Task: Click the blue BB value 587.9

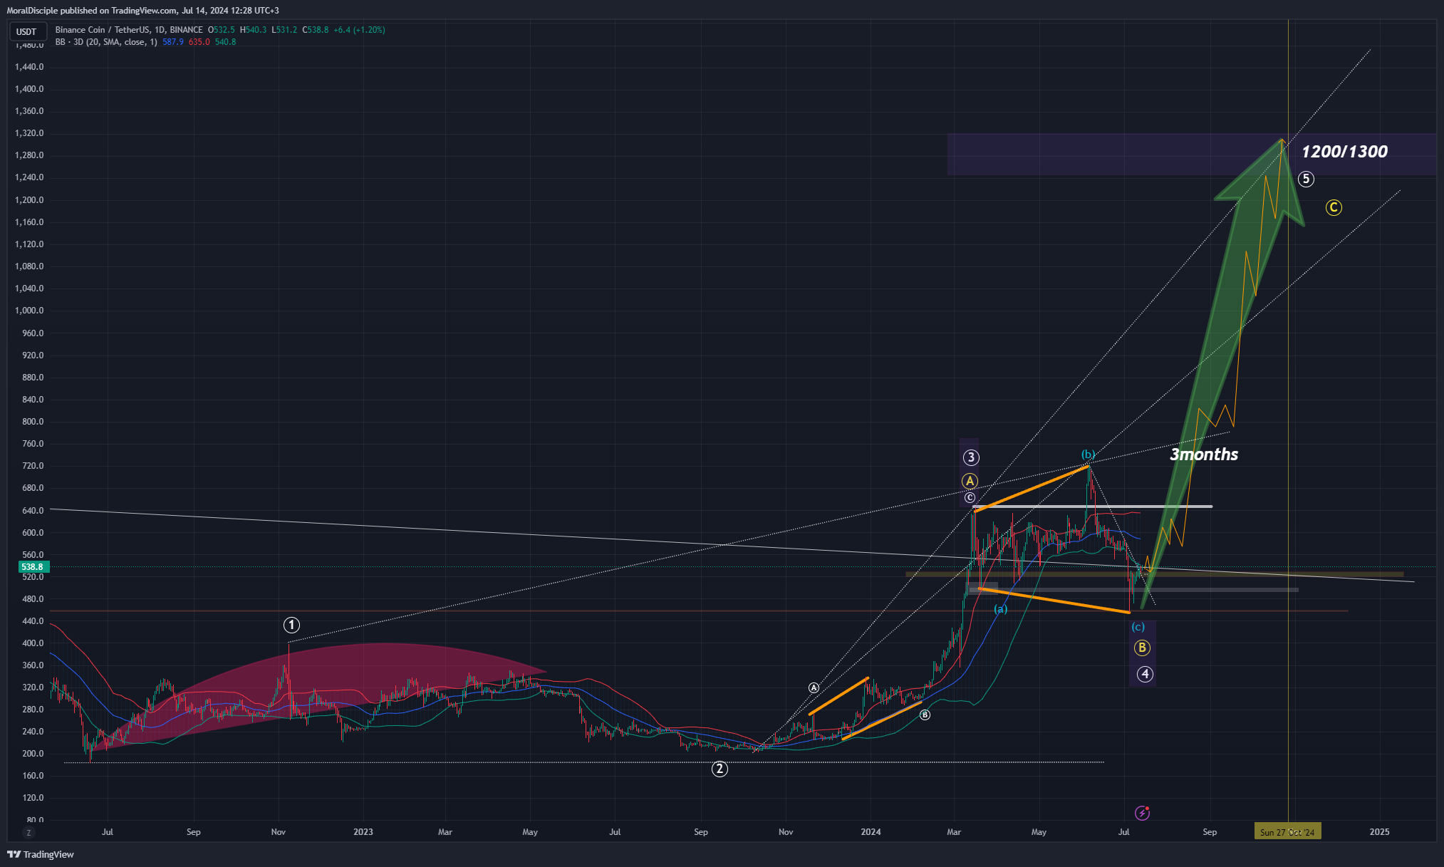Action: (x=173, y=42)
